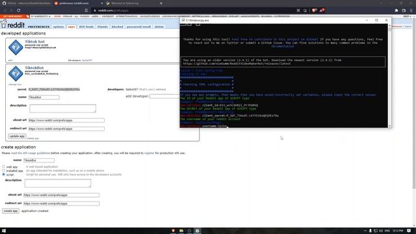The width and height of the screenshot is (416, 234).
Task: Click the redirect uri field in create application
Action: (x=61, y=203)
